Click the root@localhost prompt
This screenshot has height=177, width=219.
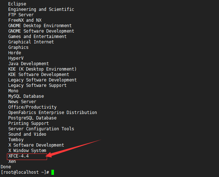click(25, 172)
